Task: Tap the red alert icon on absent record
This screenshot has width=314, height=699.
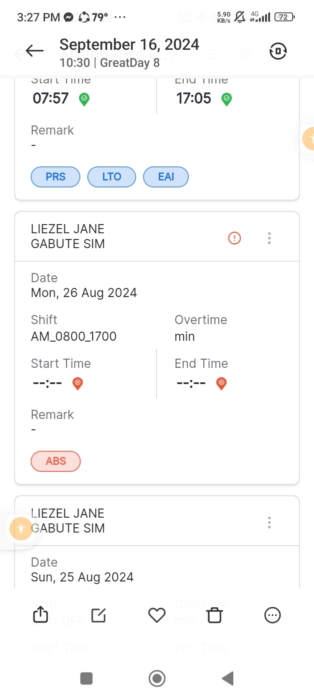Action: [235, 238]
